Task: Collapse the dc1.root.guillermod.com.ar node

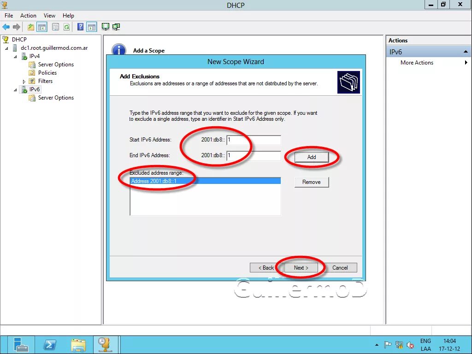Action: click(6, 48)
